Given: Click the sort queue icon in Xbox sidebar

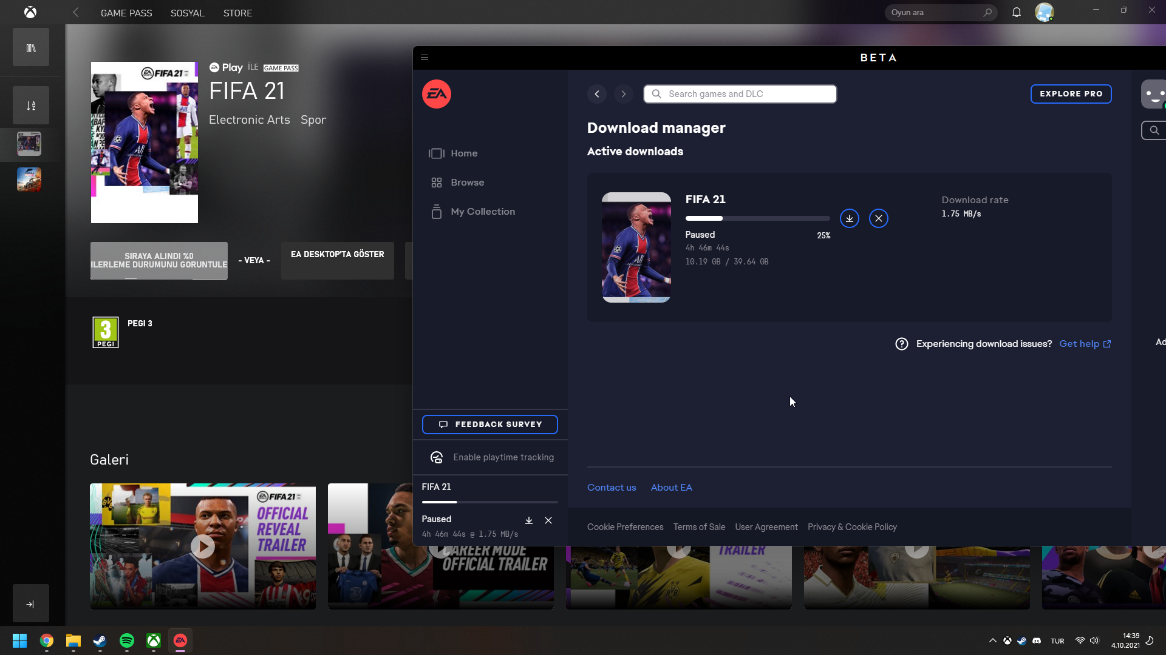Looking at the screenshot, I should coord(31,106).
